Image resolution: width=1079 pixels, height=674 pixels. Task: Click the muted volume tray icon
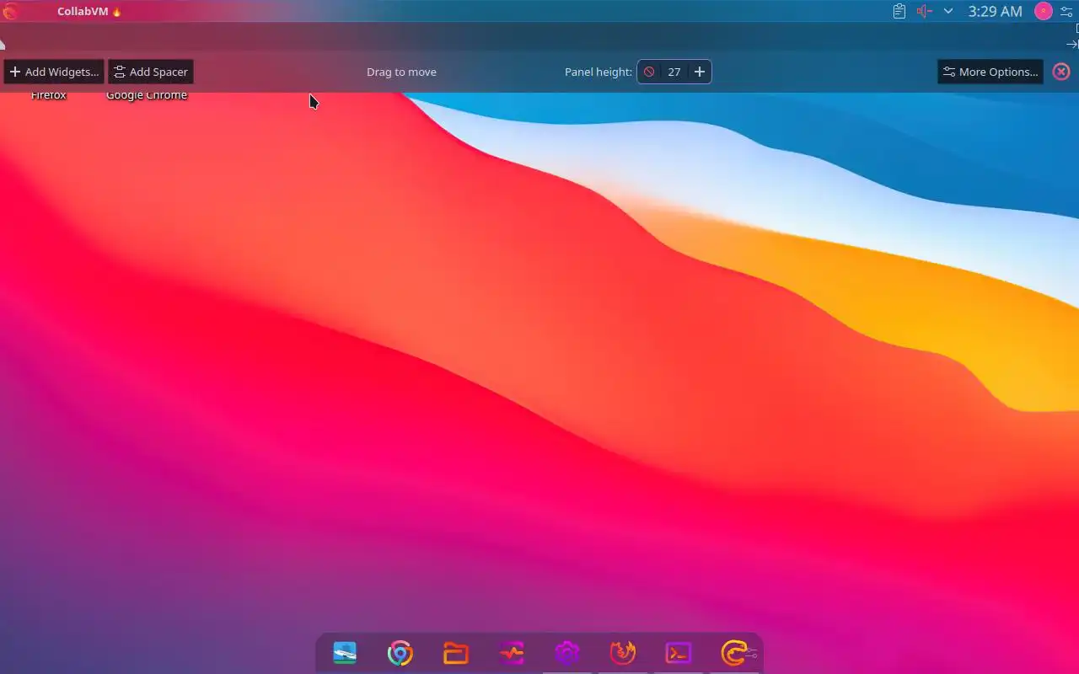(x=924, y=11)
